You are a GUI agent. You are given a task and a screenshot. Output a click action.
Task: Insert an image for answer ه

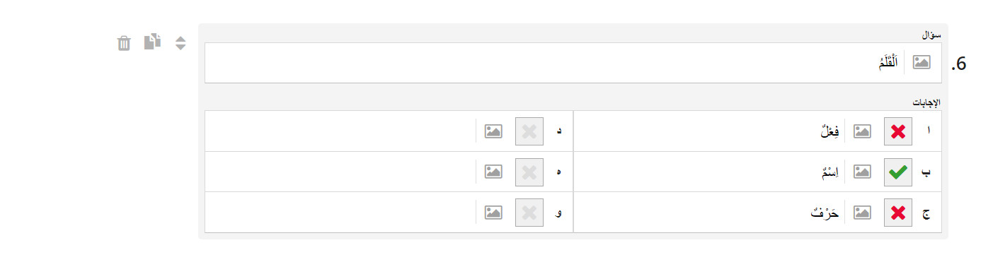click(x=493, y=172)
